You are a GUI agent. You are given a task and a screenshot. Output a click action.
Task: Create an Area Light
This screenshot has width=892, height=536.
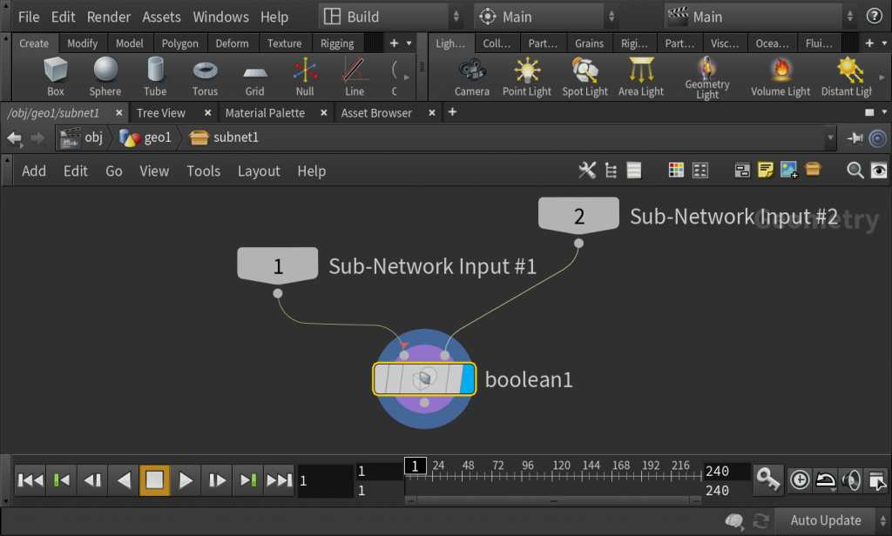tap(641, 77)
